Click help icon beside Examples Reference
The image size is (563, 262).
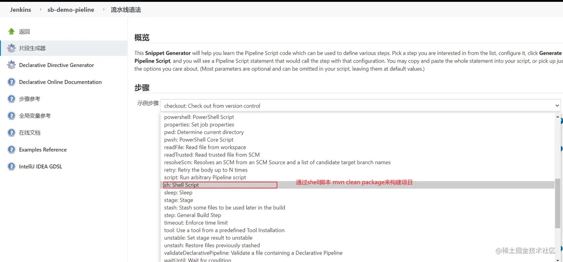[x=12, y=150]
